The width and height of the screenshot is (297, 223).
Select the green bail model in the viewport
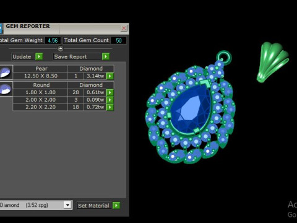click(272, 62)
